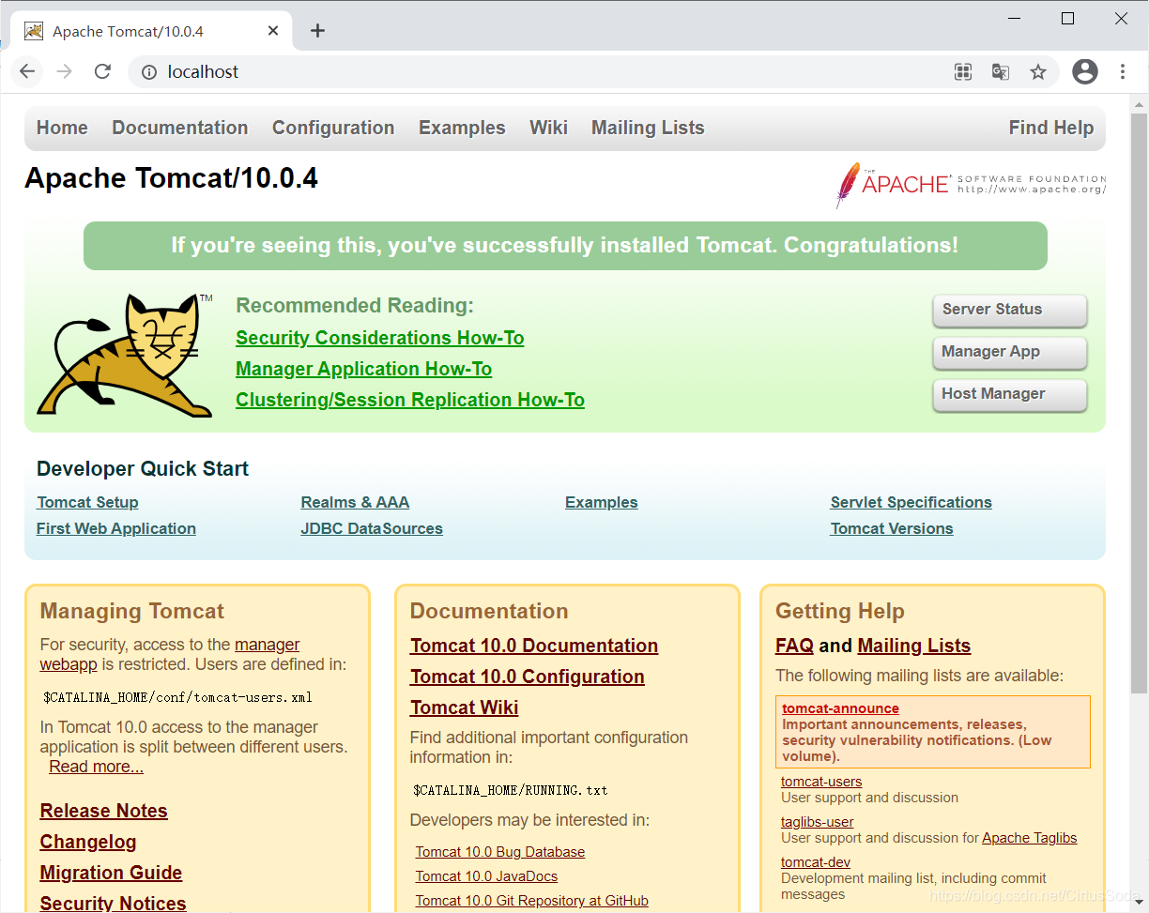Click the browser forward arrow
This screenshot has width=1149, height=913.
(x=65, y=71)
